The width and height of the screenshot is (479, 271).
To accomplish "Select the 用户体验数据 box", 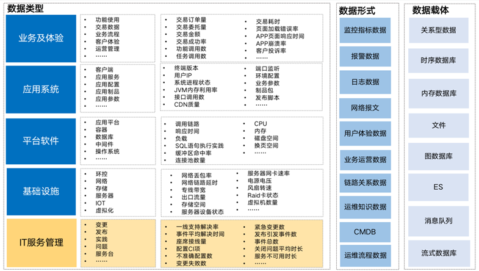I will click(x=365, y=133).
